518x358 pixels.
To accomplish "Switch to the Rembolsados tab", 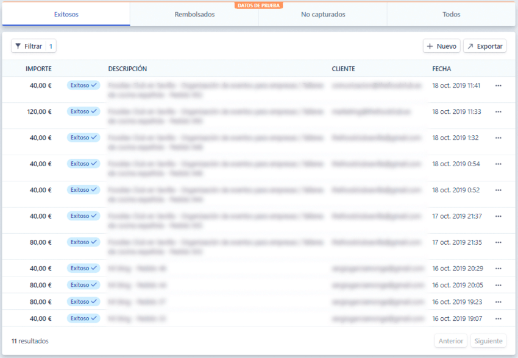I will pos(194,15).
